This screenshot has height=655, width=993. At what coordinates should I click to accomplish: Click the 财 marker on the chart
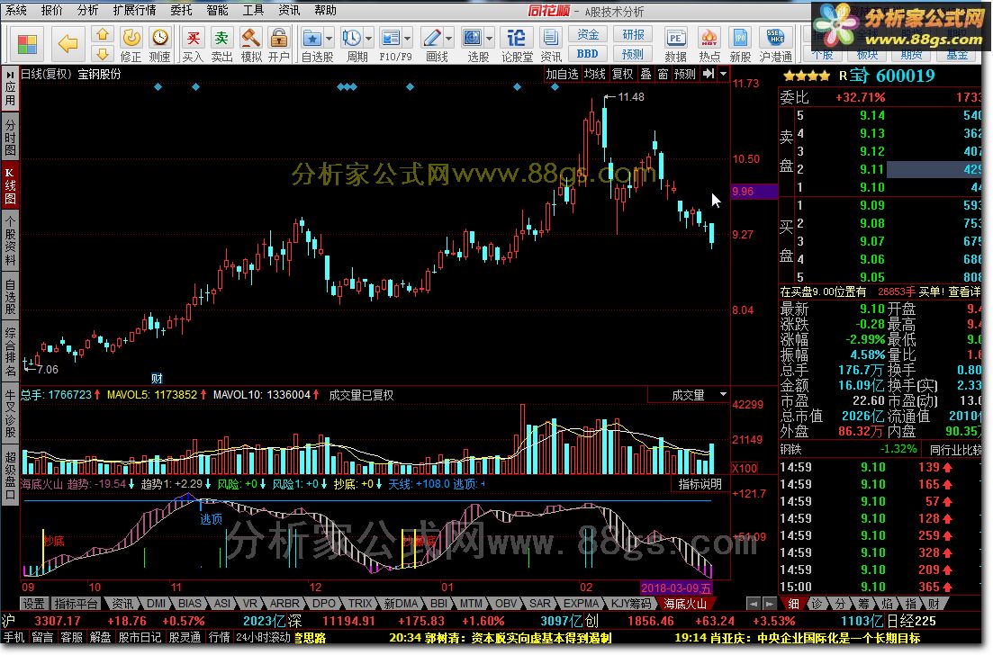click(x=157, y=379)
